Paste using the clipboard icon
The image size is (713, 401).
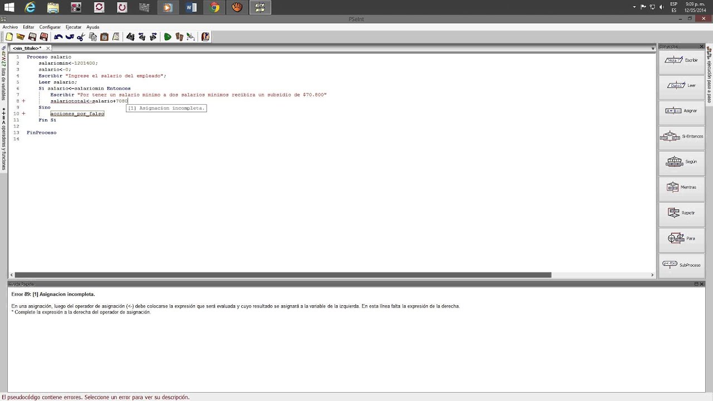click(104, 37)
